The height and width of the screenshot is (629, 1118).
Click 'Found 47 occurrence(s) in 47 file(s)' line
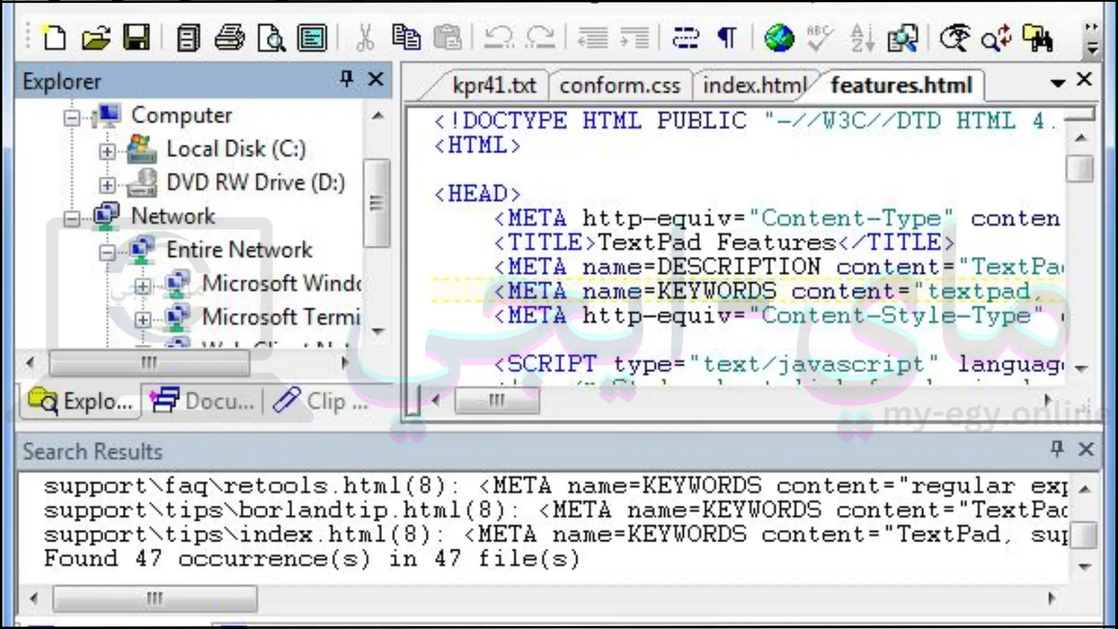(312, 559)
